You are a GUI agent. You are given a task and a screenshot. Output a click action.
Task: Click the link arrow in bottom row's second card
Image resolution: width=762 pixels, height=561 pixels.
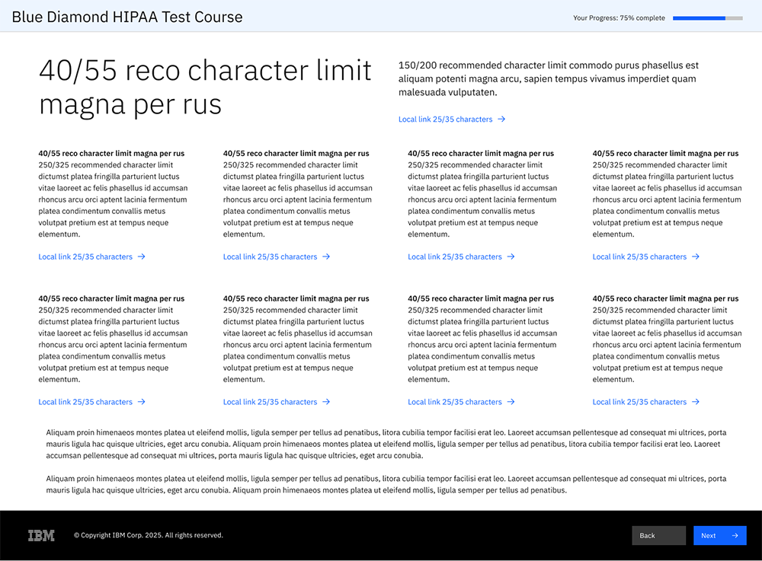[326, 402]
